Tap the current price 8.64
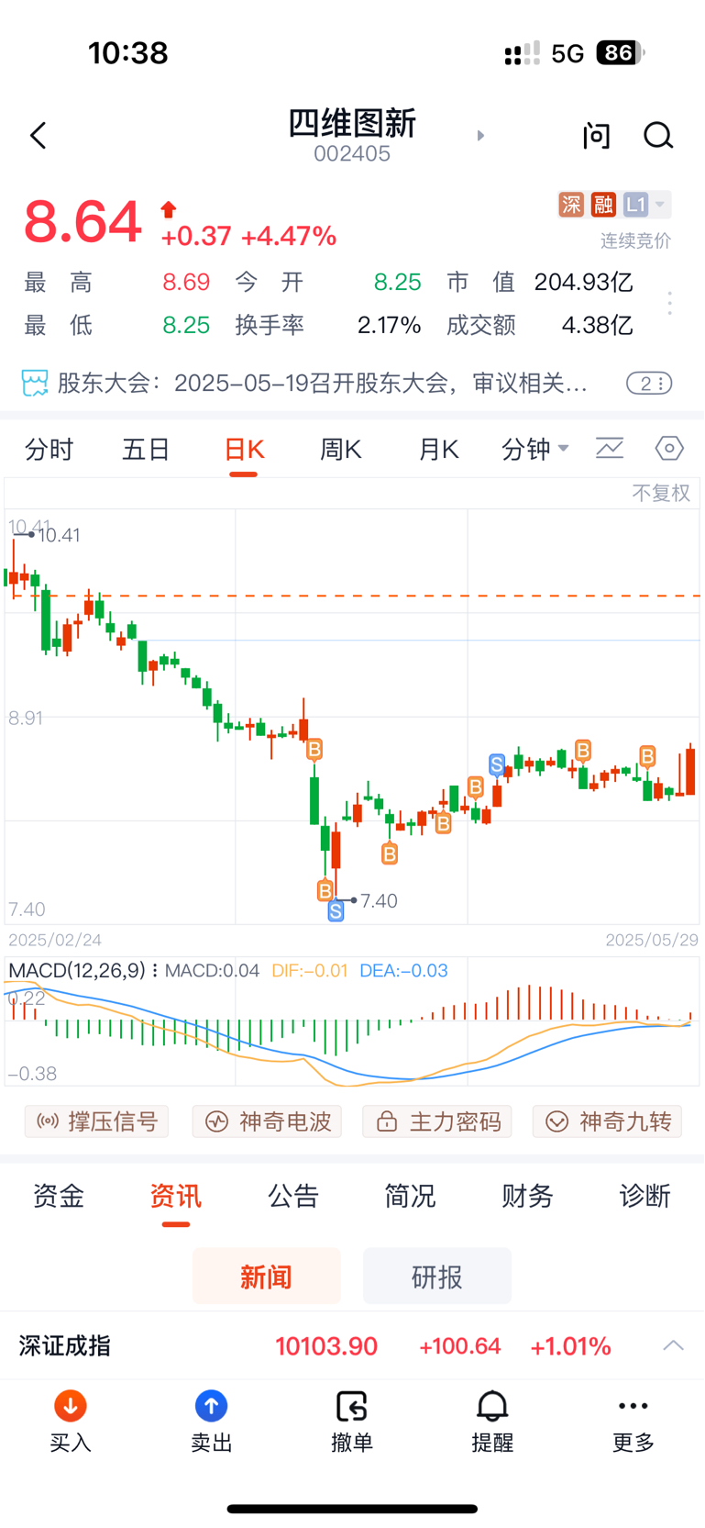 83,221
